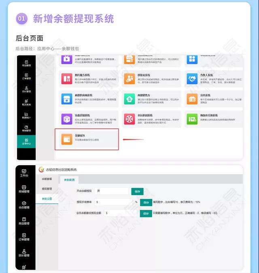Click 保存 beside 会员余额最低提现金额
The image size is (259, 273).
coord(146,213)
